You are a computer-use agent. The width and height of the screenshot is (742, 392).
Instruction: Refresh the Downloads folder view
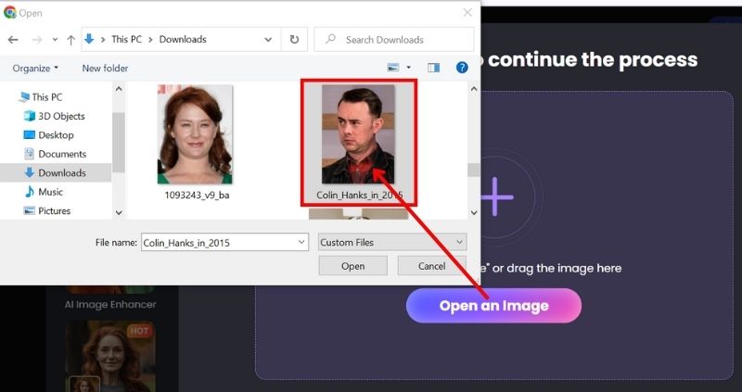click(294, 40)
